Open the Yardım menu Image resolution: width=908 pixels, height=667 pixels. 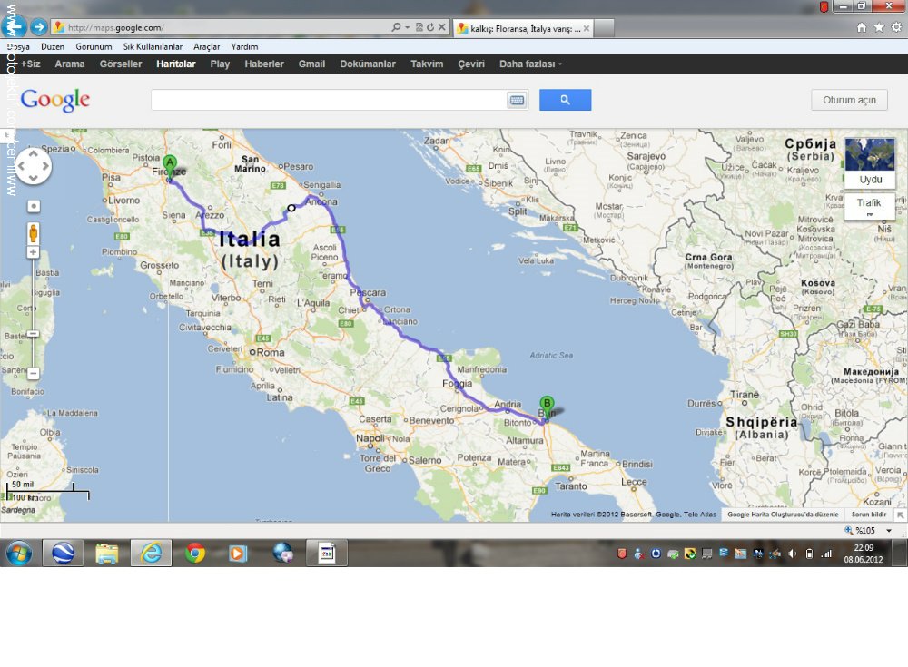pos(244,47)
